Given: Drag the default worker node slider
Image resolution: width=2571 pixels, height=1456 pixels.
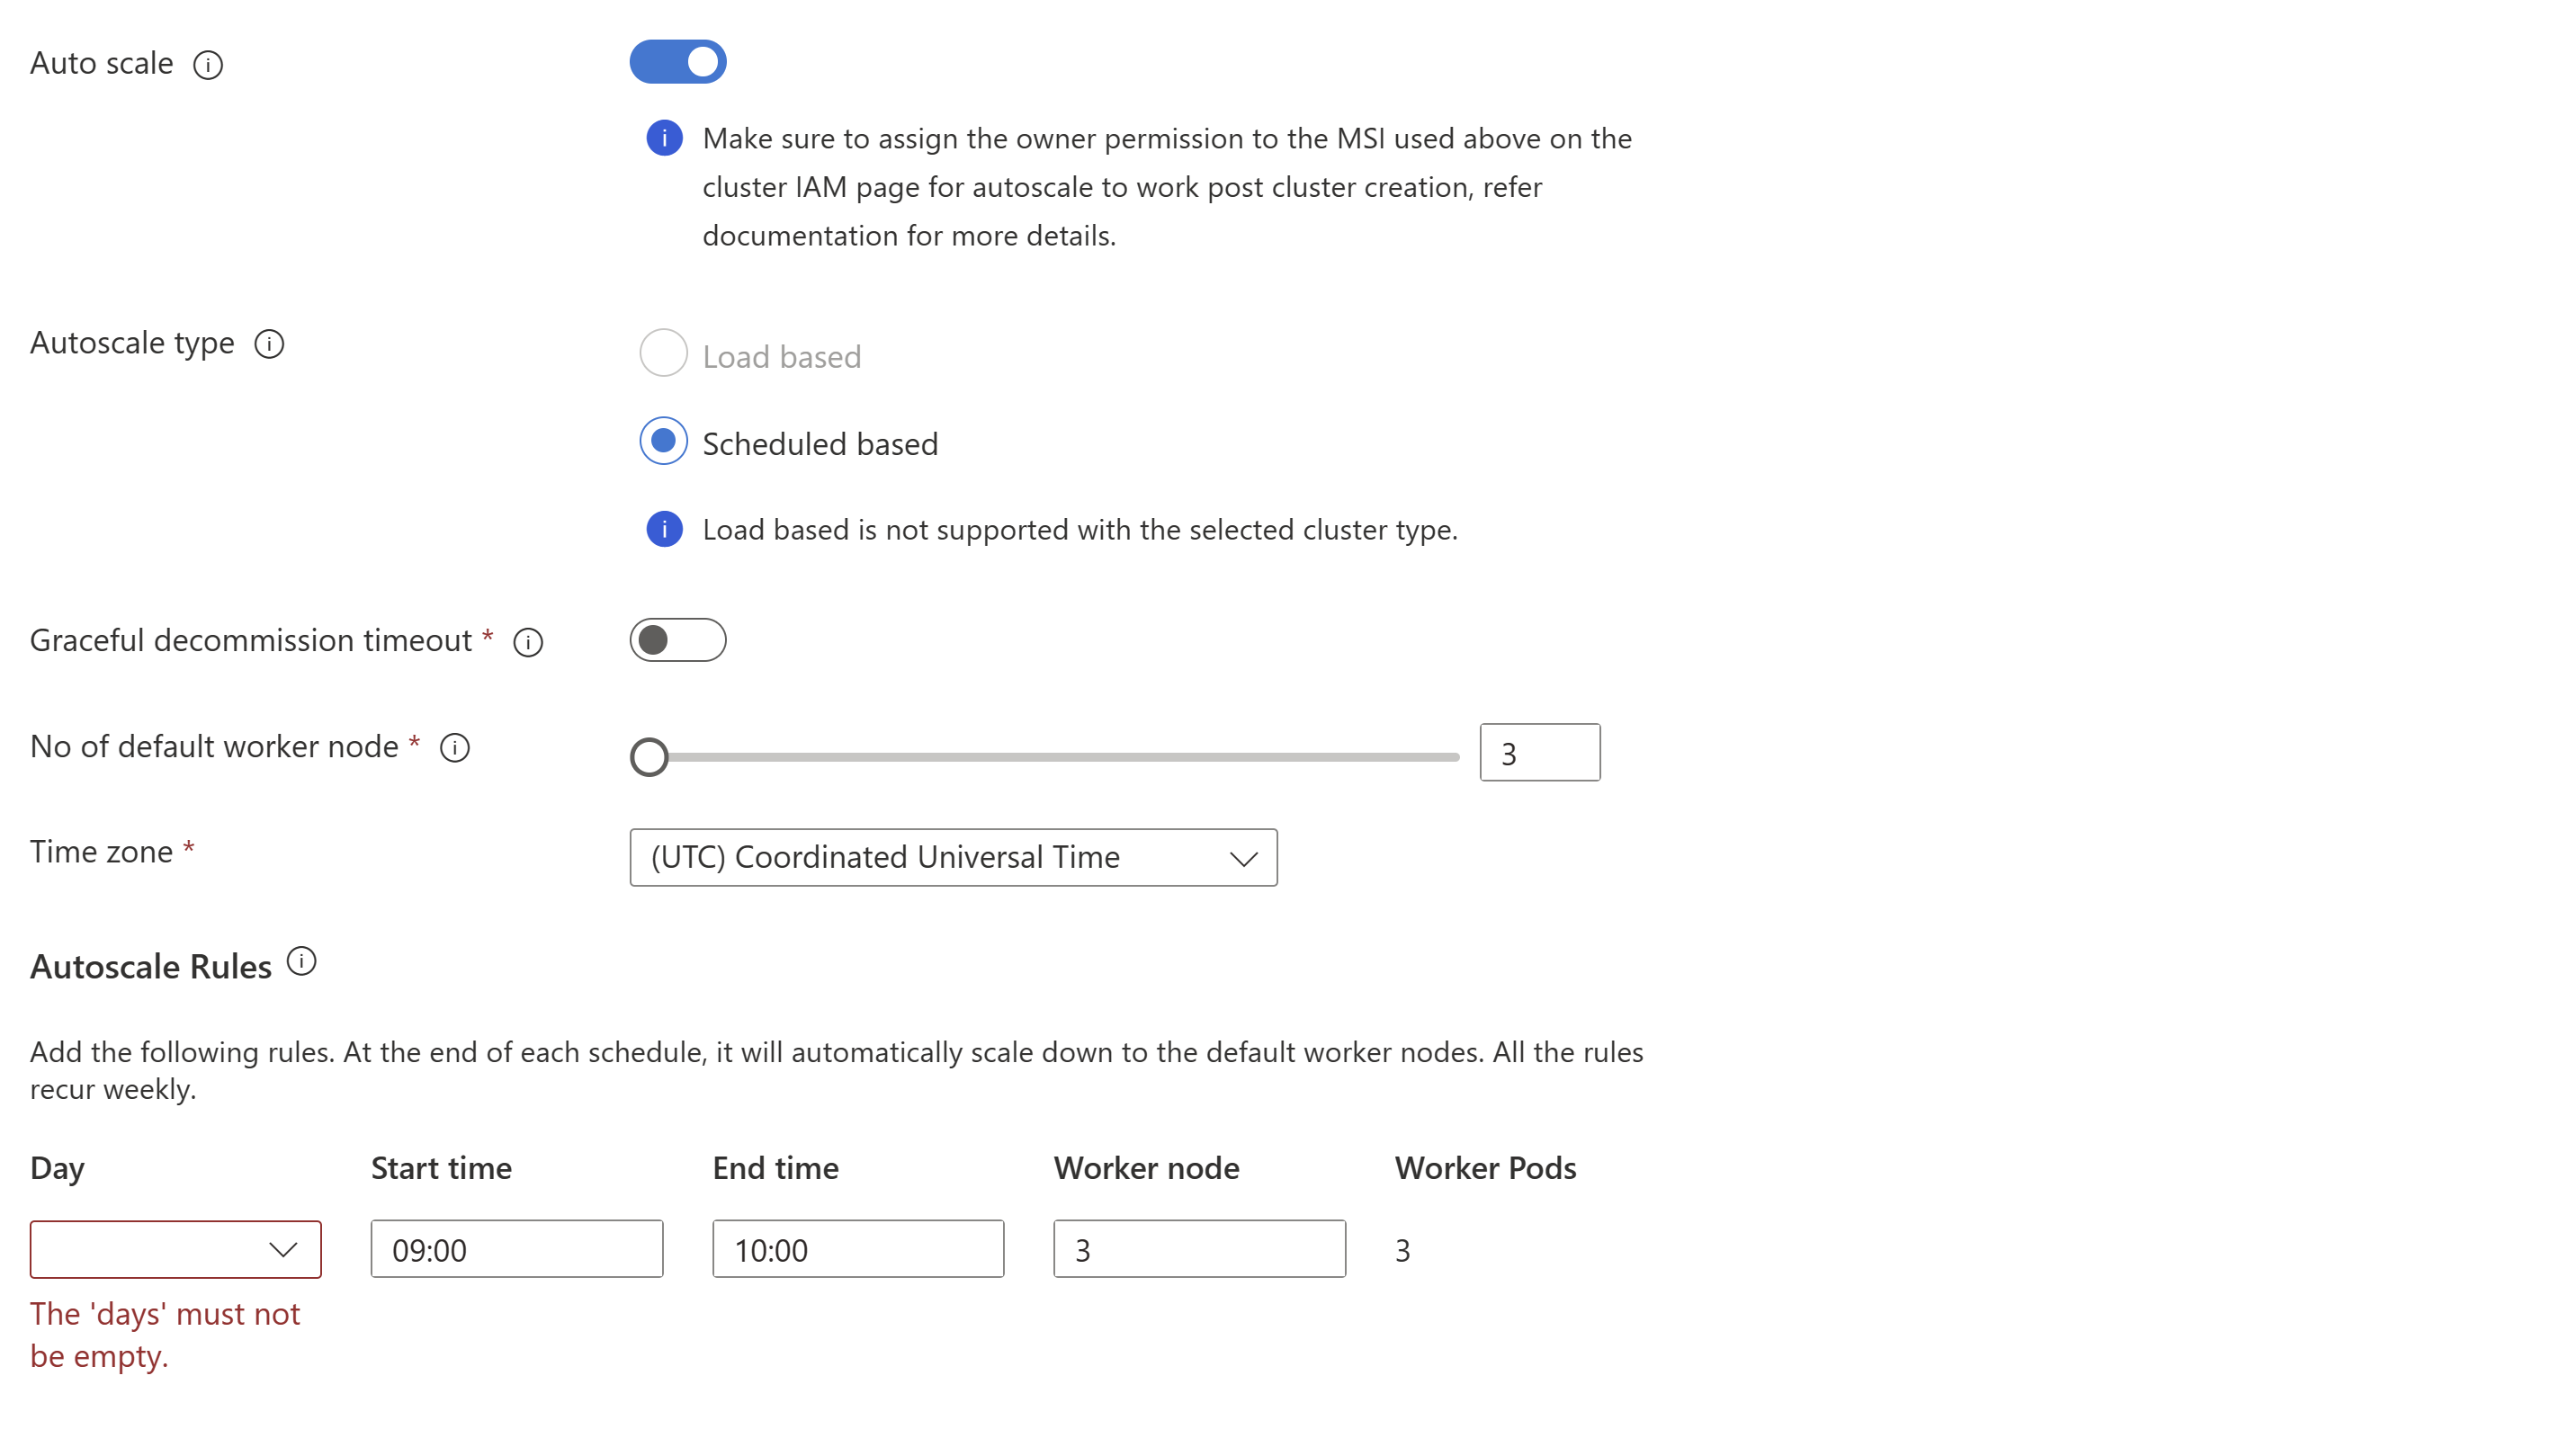Looking at the screenshot, I should pyautogui.click(x=649, y=754).
